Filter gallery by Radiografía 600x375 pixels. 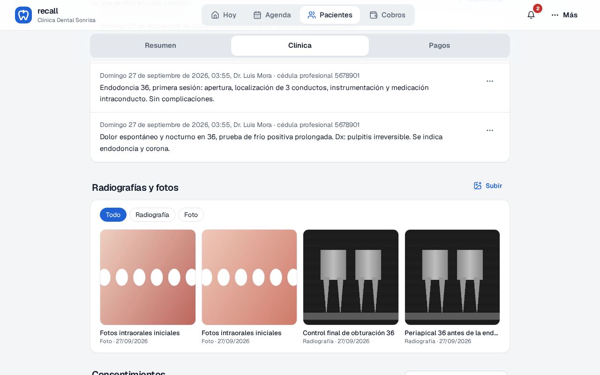[152, 215]
